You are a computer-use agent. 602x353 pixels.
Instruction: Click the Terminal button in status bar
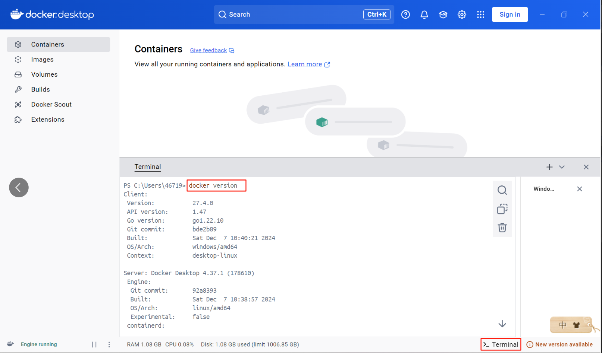point(501,344)
